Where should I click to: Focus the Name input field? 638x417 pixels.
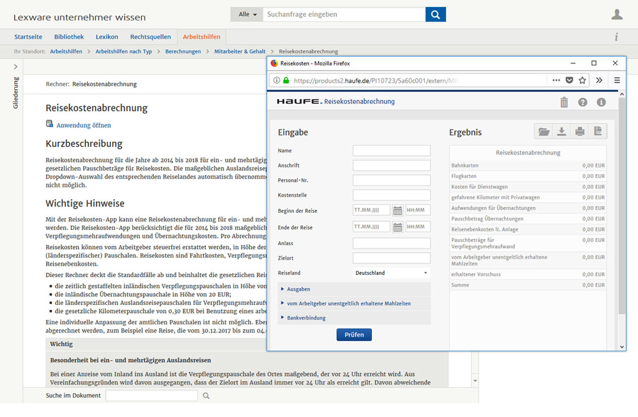[391, 151]
